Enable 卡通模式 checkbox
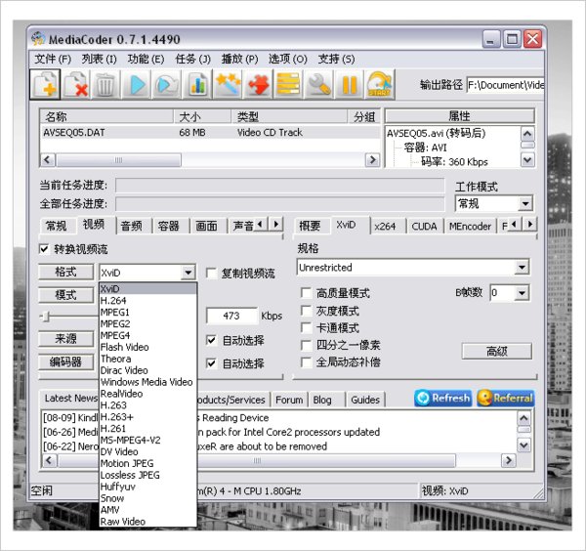Viewport: 586px width, 551px height. (306, 328)
